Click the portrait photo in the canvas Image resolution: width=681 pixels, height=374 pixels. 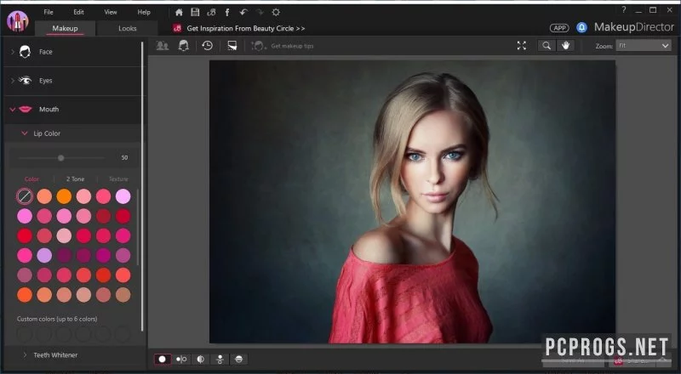pos(412,201)
